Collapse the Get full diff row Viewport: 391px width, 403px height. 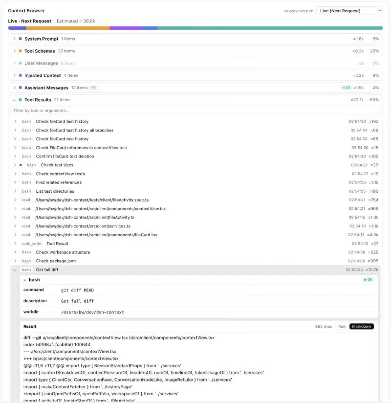15,270
